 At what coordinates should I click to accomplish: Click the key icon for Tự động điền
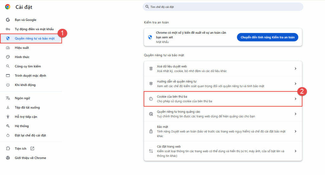coord(8,29)
